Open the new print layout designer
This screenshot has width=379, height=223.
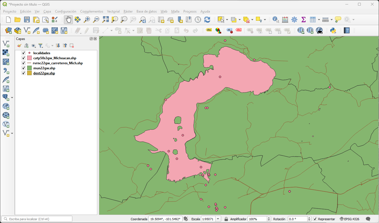pyautogui.click(x=36, y=20)
